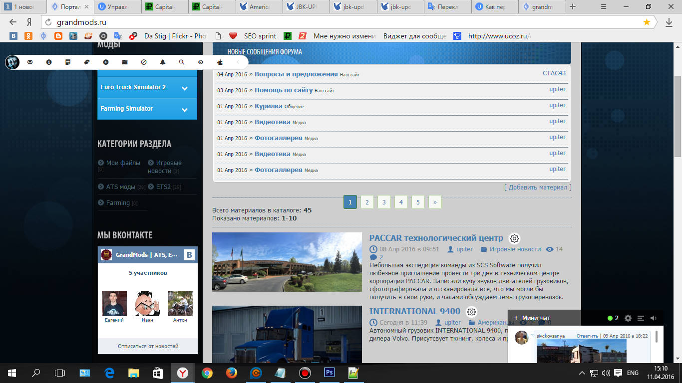The width and height of the screenshot is (682, 383).
Task: Click the folder icon in admin bar
Action: [x=125, y=62]
